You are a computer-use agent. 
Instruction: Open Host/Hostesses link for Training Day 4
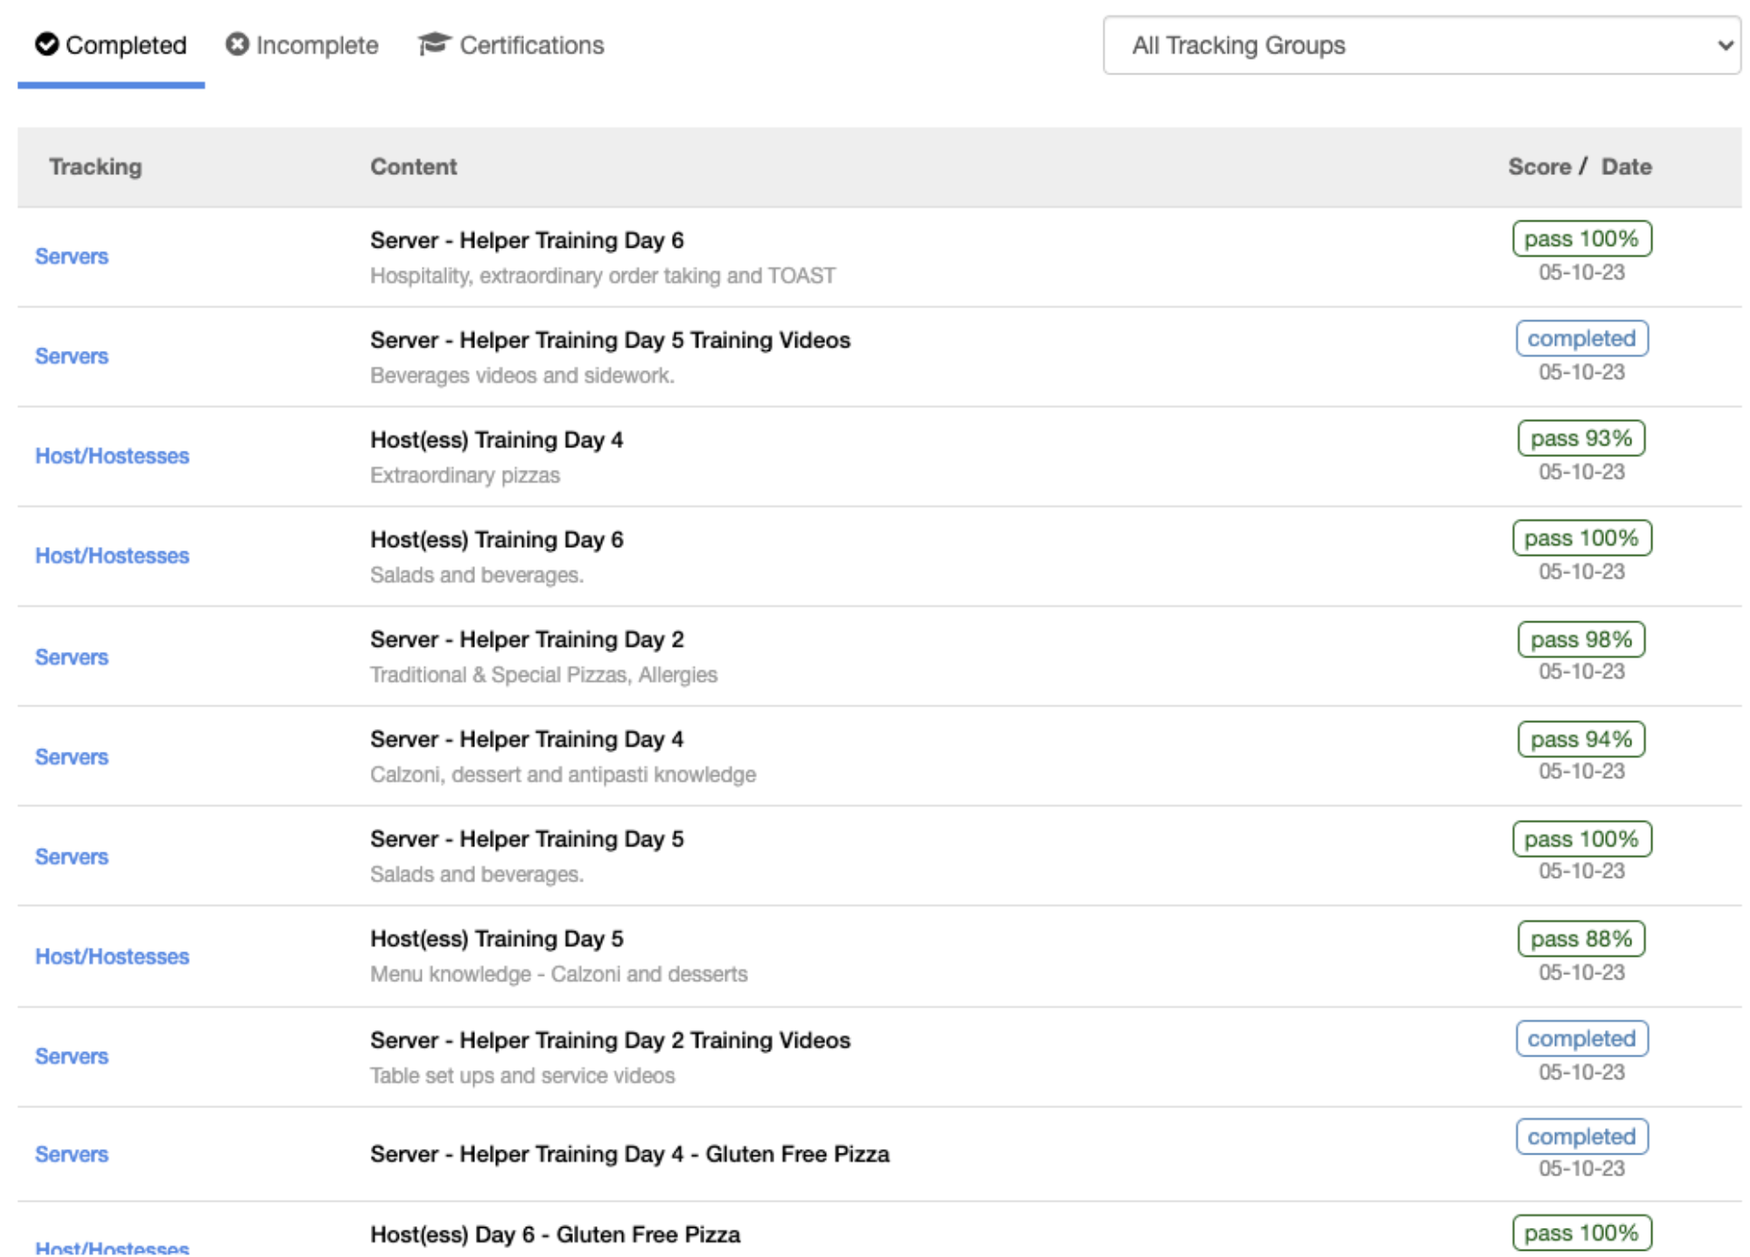[x=112, y=456]
